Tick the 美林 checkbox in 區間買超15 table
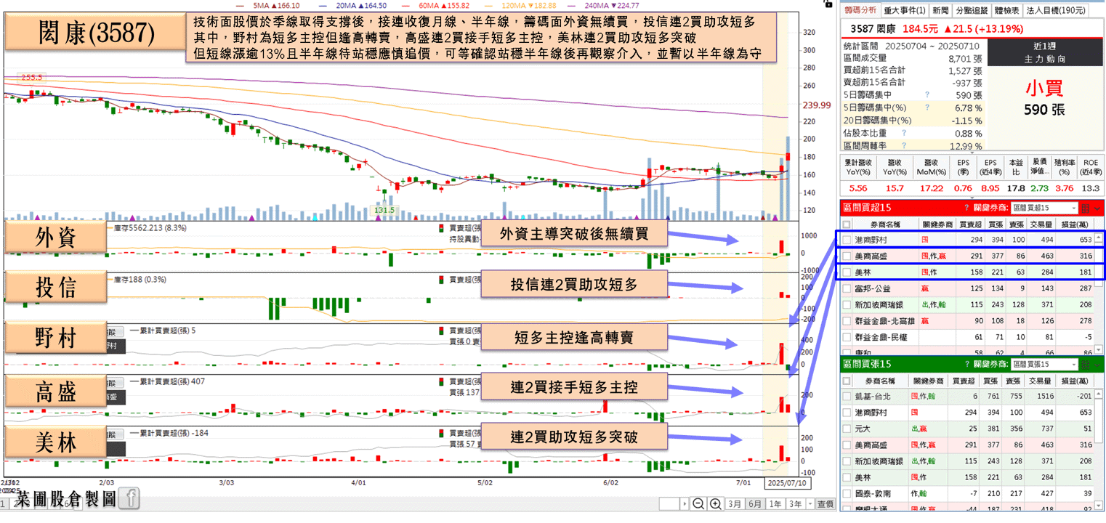 (x=847, y=272)
